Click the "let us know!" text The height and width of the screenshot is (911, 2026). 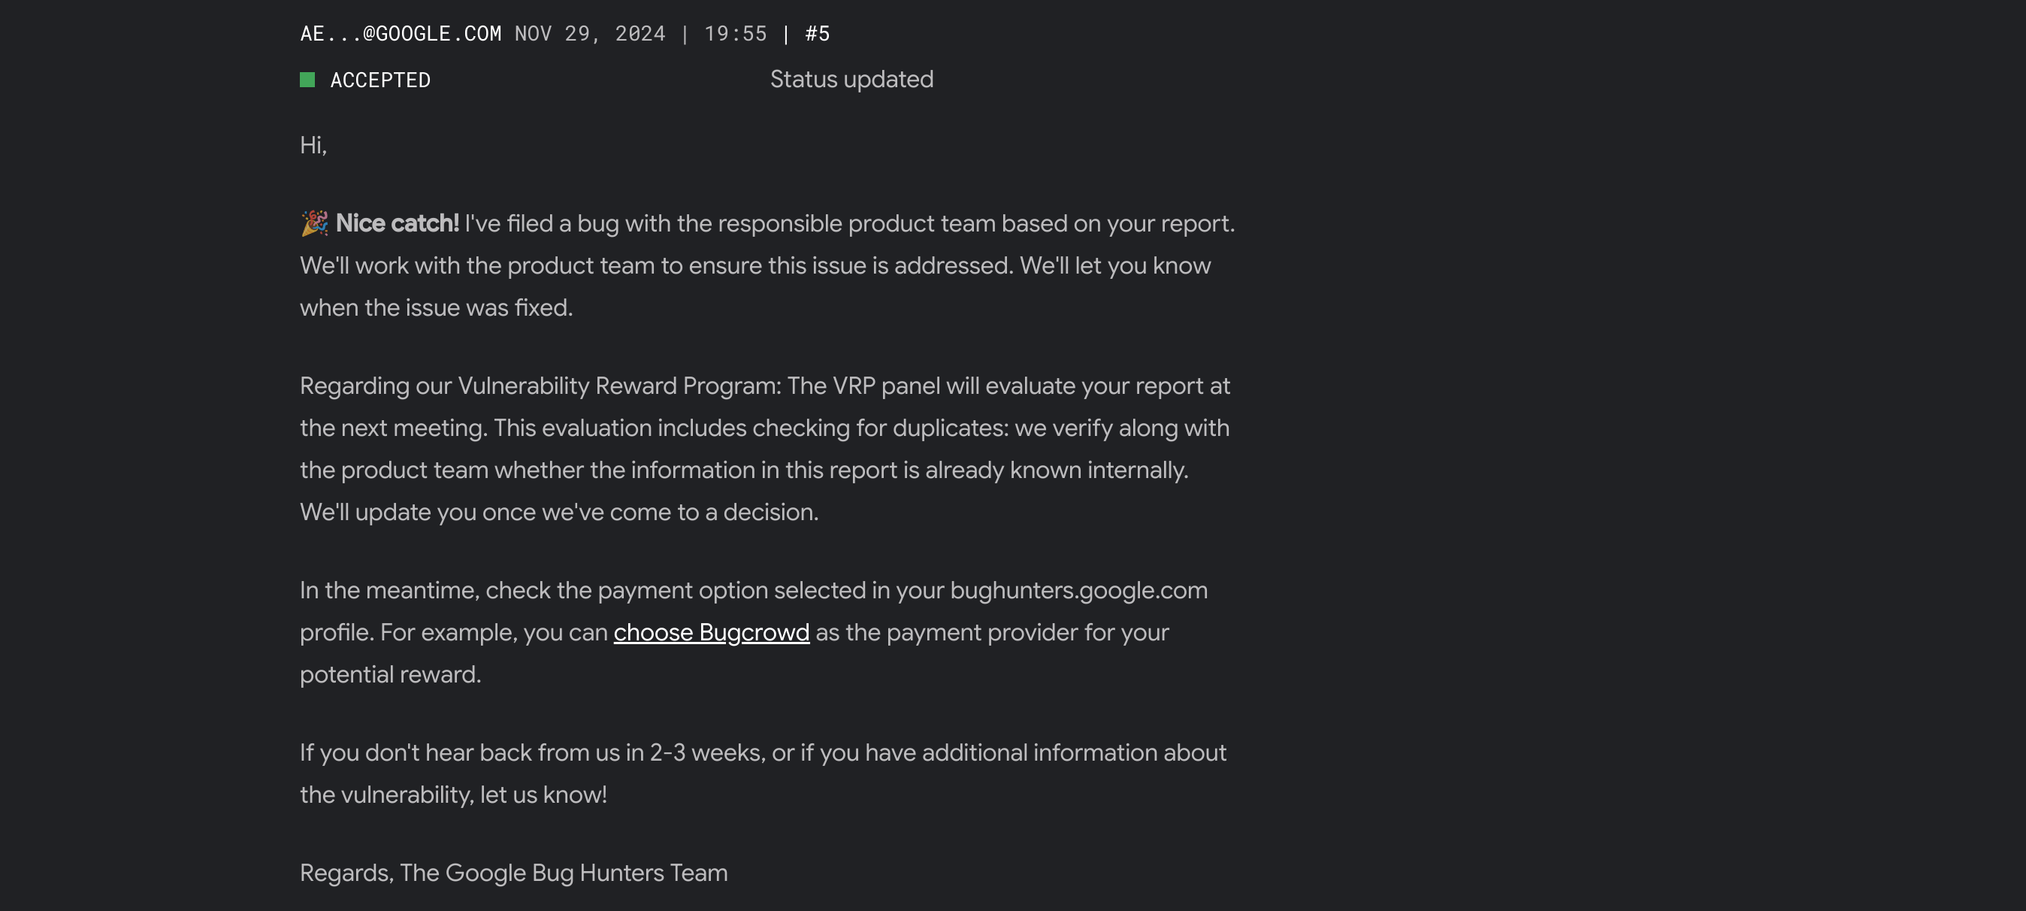[x=543, y=794]
